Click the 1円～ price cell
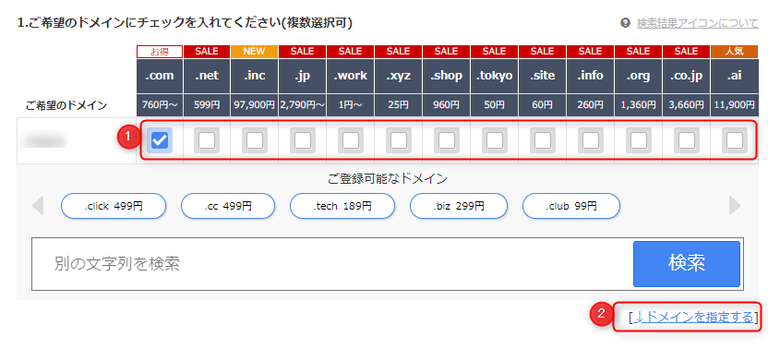 click(x=351, y=104)
